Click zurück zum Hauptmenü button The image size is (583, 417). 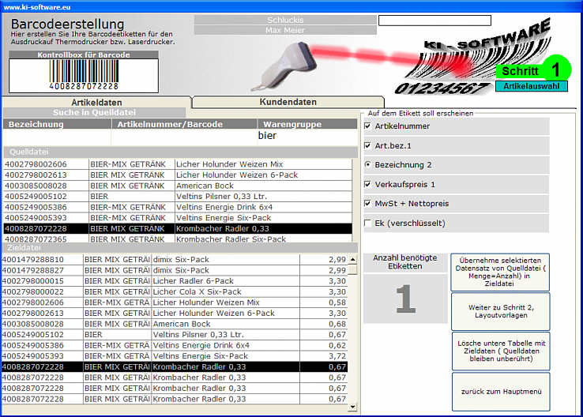501,392
